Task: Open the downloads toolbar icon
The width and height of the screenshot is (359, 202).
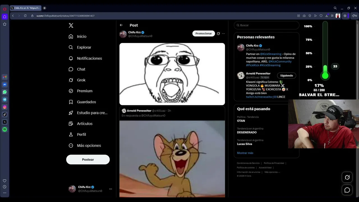Action: (x=327, y=16)
